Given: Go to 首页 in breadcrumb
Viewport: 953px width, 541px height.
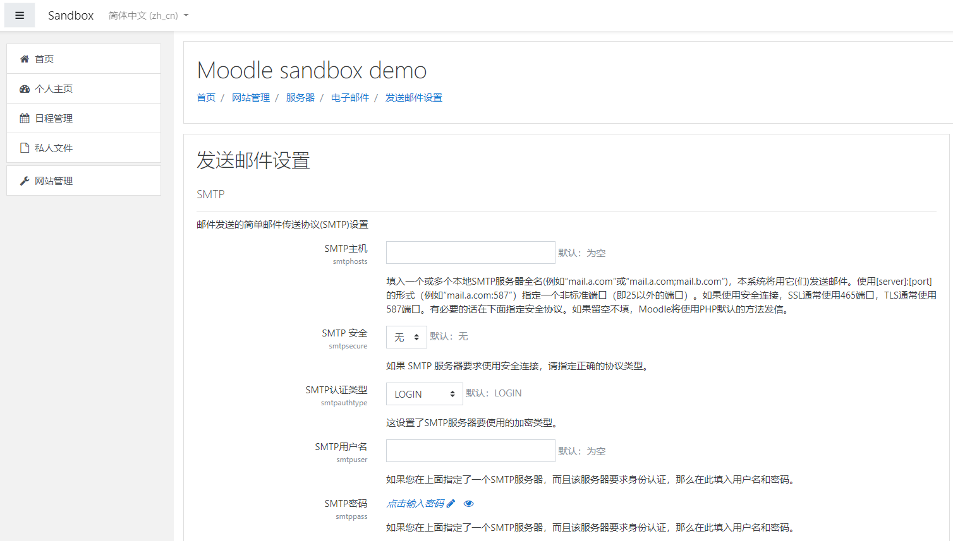Looking at the screenshot, I should click(206, 98).
